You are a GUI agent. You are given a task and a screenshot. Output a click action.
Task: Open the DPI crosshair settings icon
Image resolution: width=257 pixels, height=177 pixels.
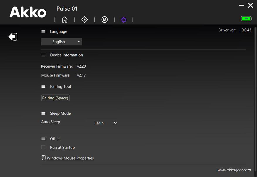click(x=84, y=20)
